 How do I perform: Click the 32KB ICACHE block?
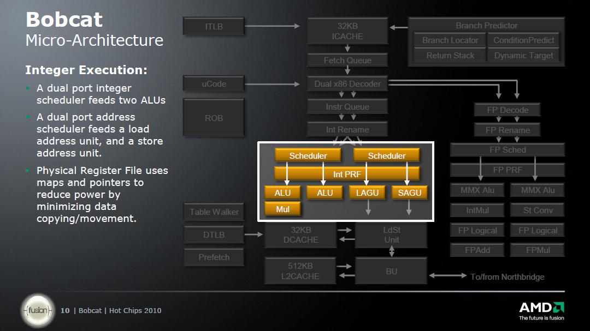(x=347, y=31)
